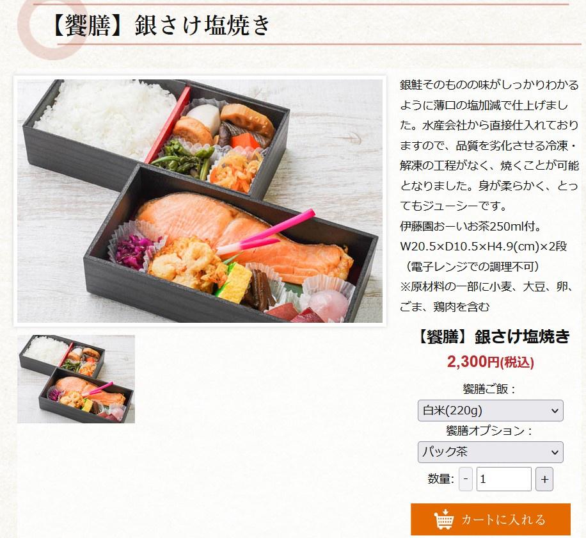Add item with カートに入れる button
The image size is (586, 538).
[x=490, y=519]
